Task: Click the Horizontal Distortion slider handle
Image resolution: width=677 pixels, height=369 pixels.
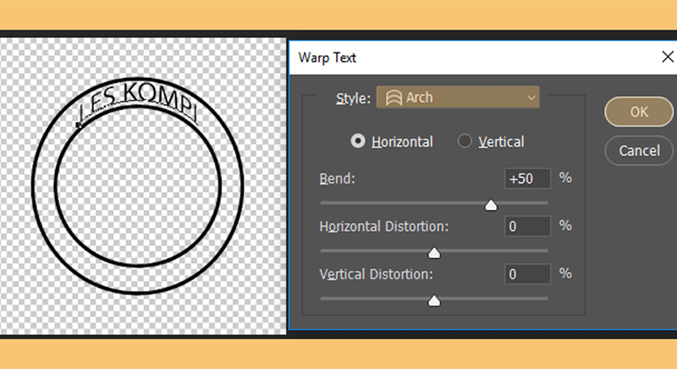Action: tap(434, 253)
